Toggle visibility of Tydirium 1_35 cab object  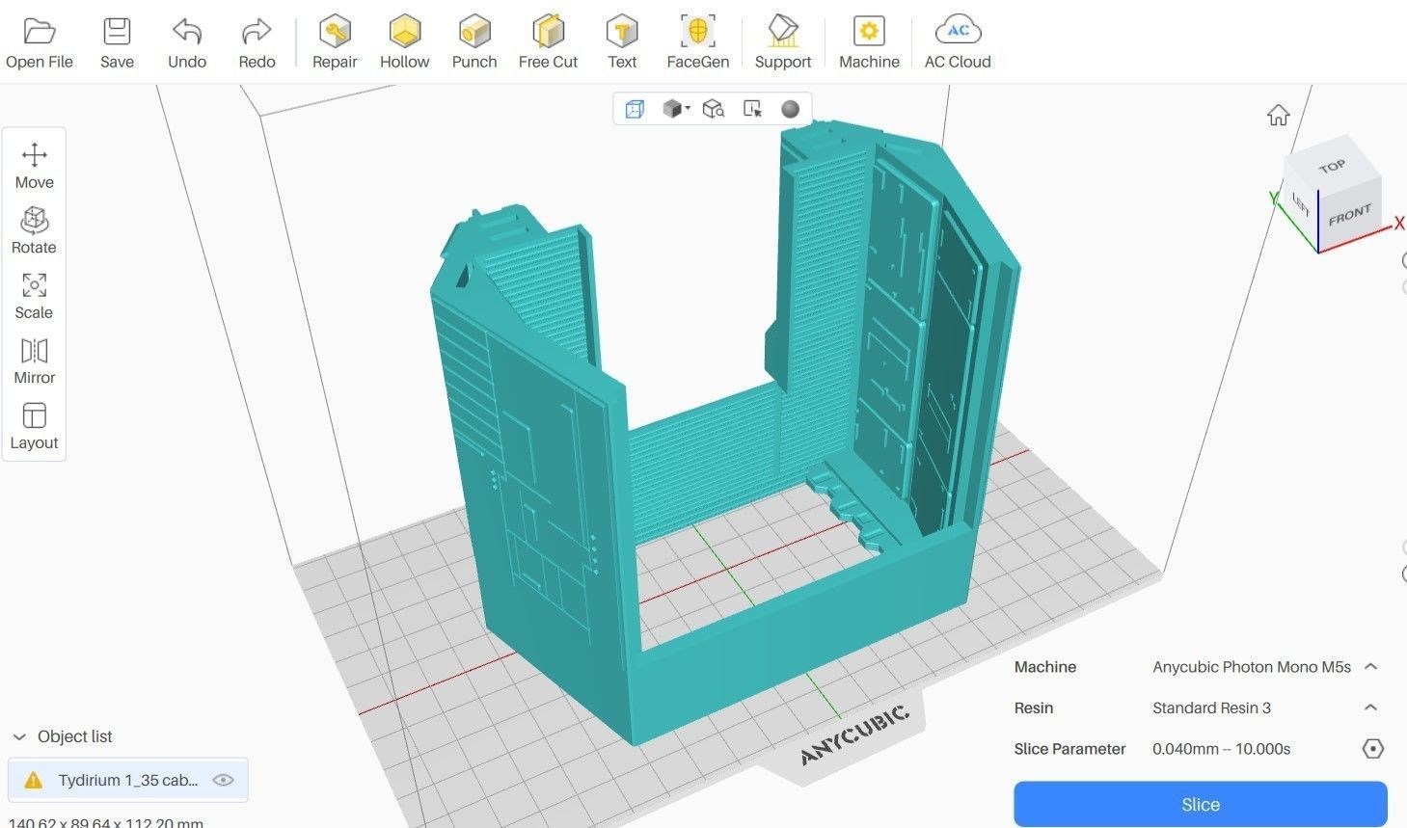coord(223,780)
